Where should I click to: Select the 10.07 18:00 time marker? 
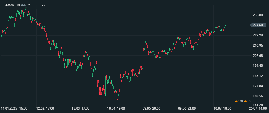[x=222, y=108]
